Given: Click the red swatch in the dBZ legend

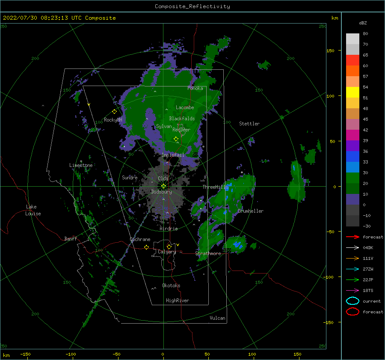Looking at the screenshot, I should coord(352,60).
